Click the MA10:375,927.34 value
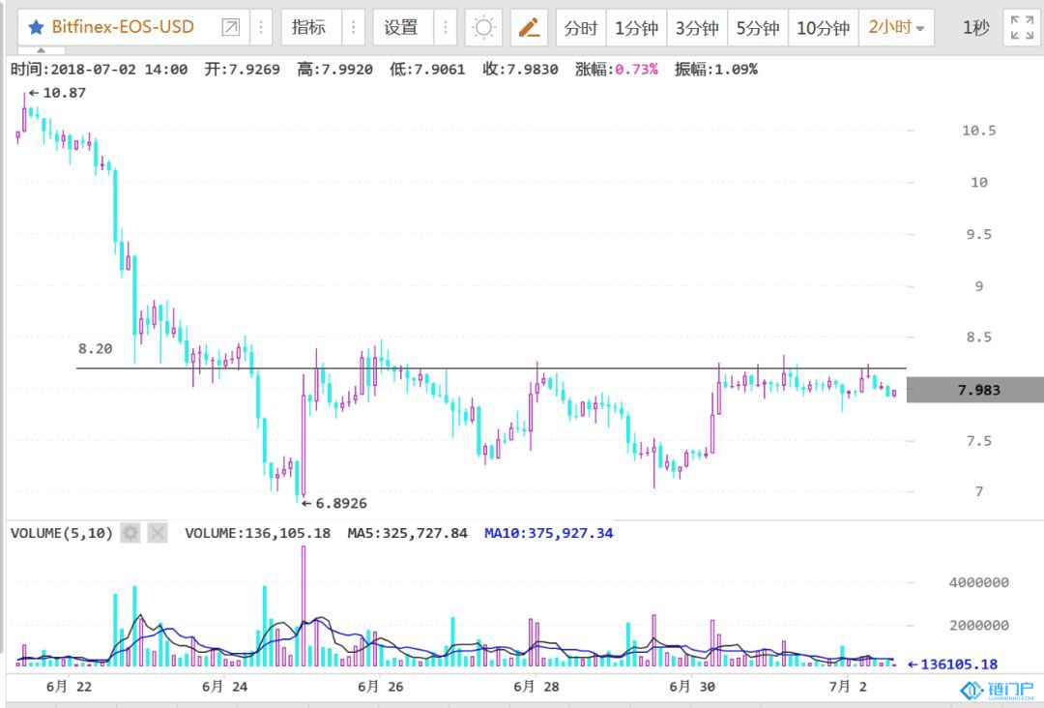1044x708 pixels. click(549, 534)
